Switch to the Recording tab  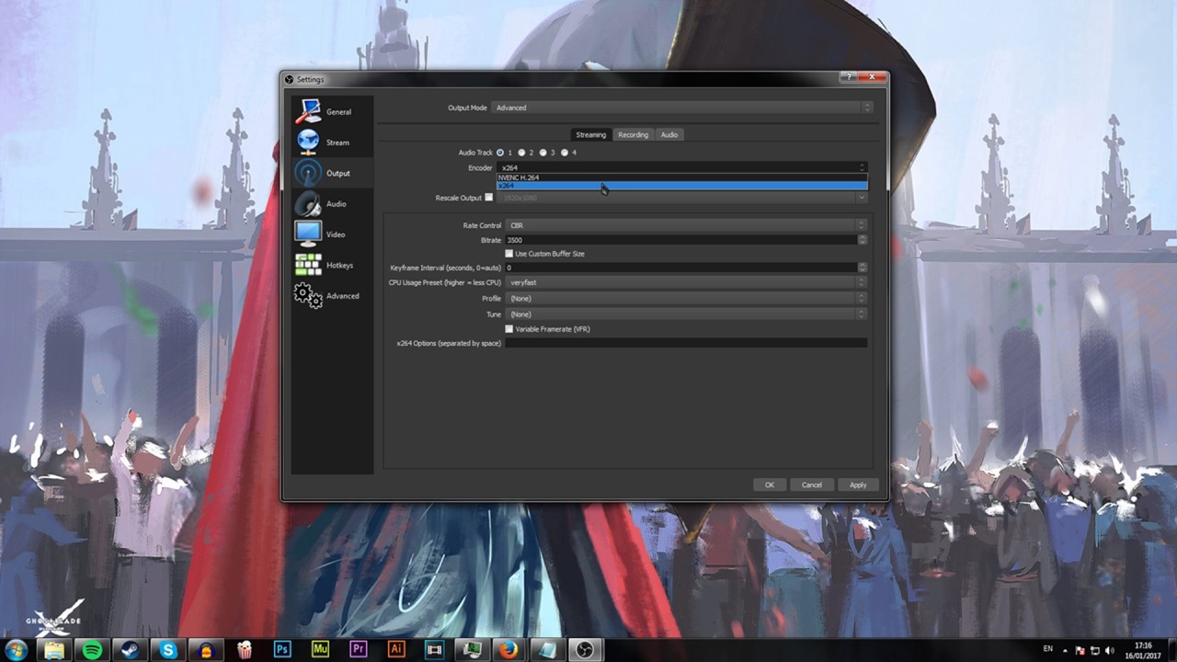tap(633, 134)
